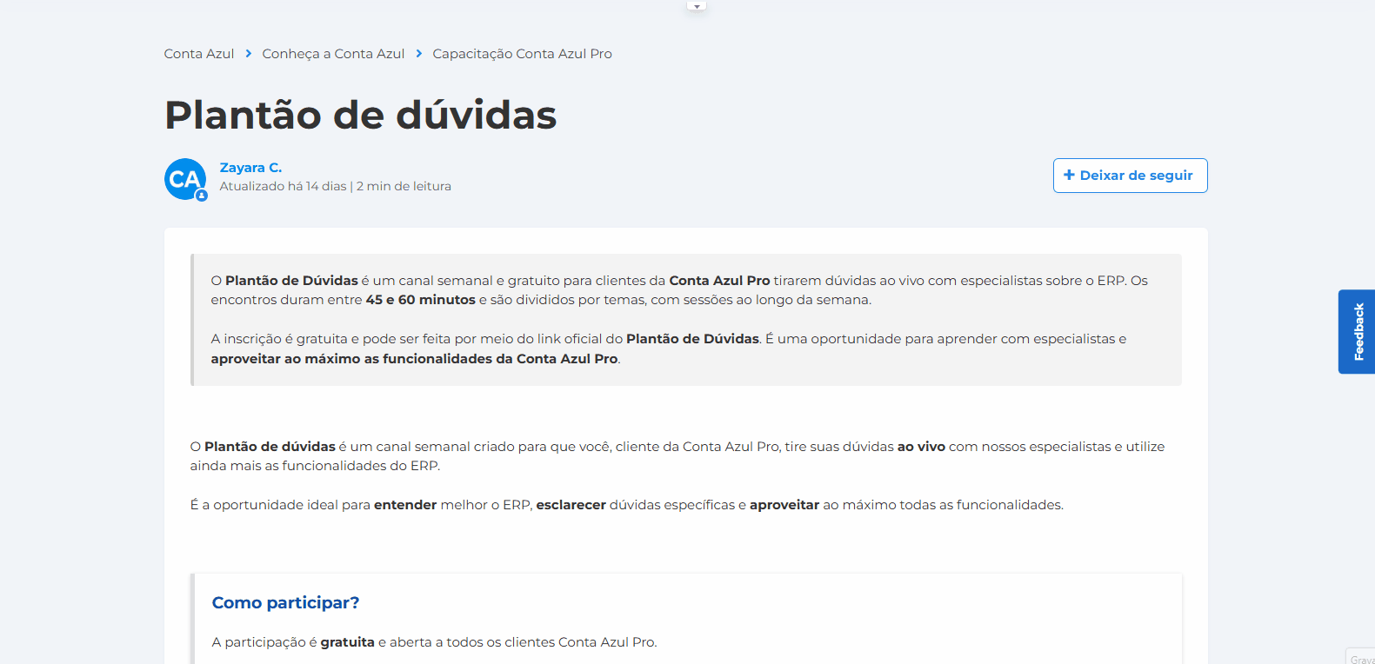This screenshot has width=1375, height=664.
Task: Click the Plantão de dúvidas page title
Action: pyautogui.click(x=361, y=115)
